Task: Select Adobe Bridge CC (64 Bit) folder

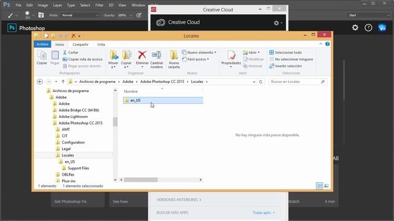Action: click(79, 110)
